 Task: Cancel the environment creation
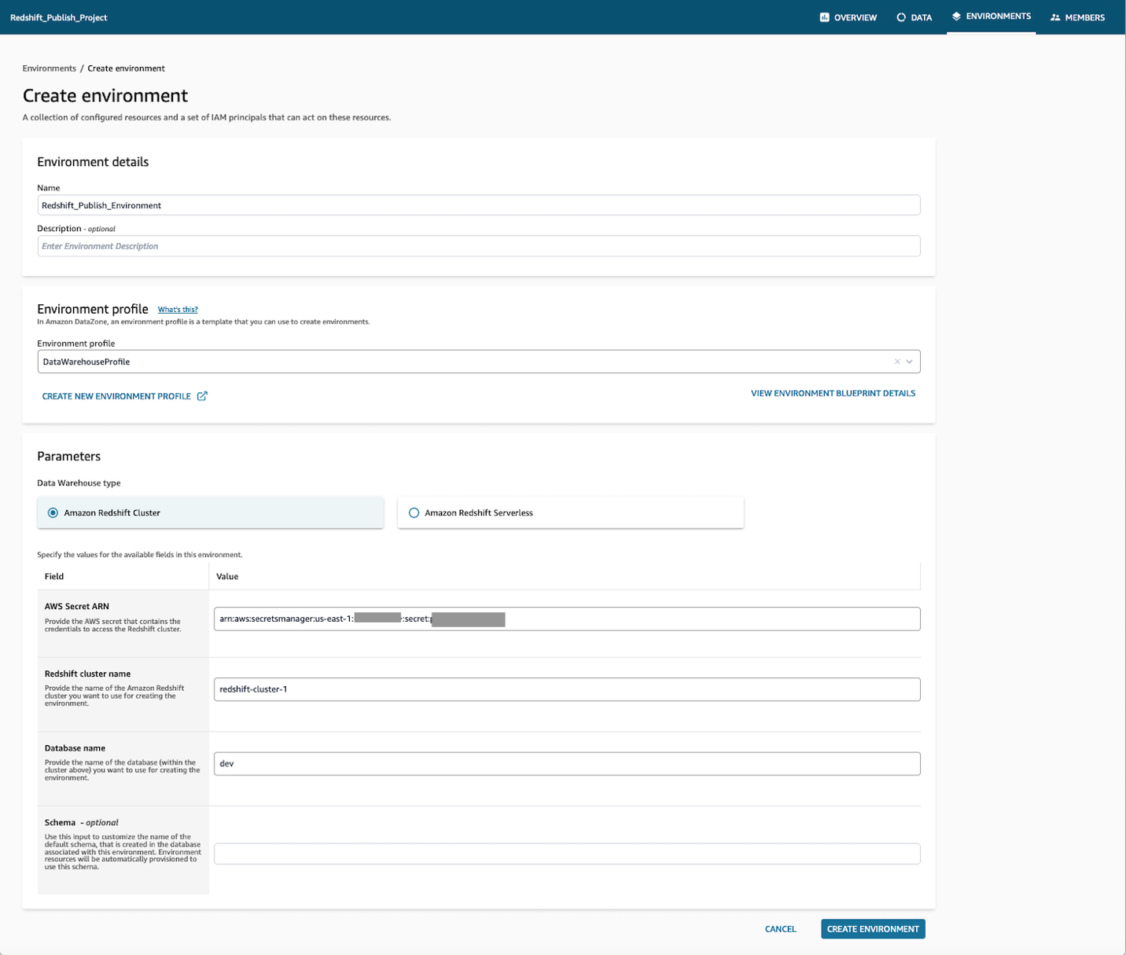tap(781, 929)
